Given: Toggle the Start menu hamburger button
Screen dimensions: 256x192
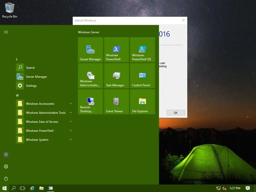Looking at the screenshot, I should (6, 32).
